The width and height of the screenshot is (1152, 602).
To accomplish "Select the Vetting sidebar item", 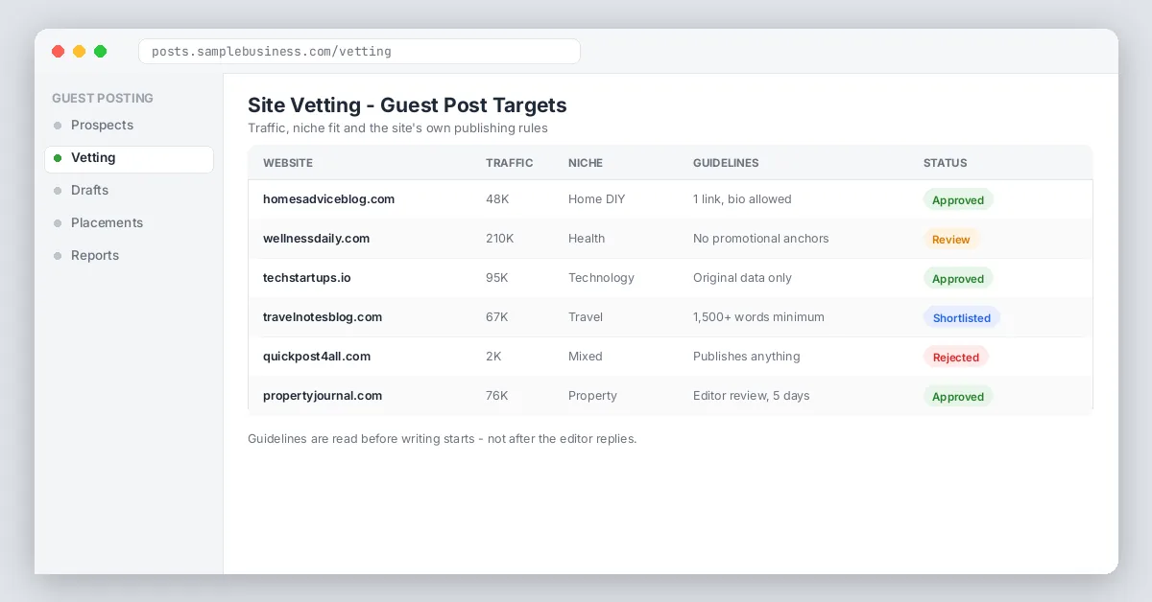I will tap(129, 158).
